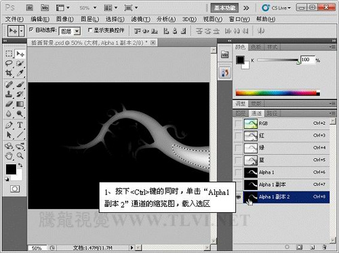
Task: Expand more workspaces chevron
Action: coord(246,8)
